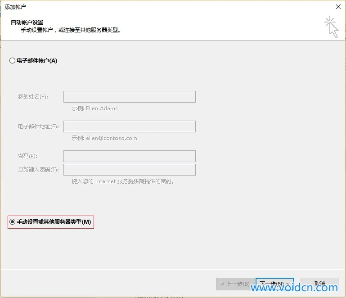Viewport: 346px width, 298px height.
Task: Close the 添加帐户 dialog window
Action: click(338, 7)
